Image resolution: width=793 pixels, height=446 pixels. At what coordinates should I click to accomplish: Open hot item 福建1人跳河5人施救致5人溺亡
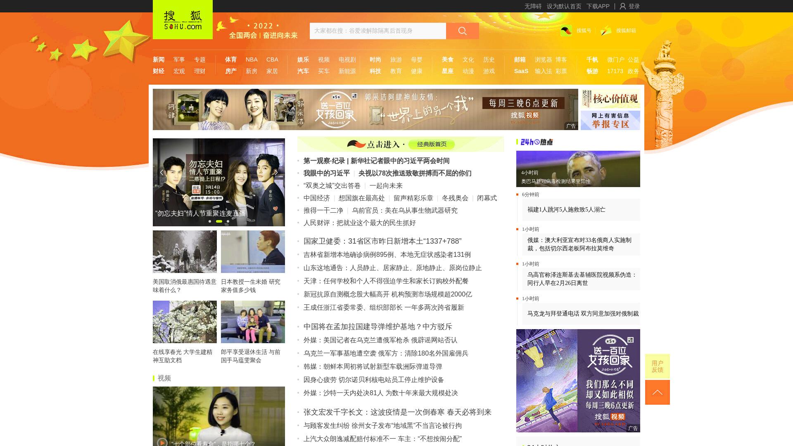[566, 210]
